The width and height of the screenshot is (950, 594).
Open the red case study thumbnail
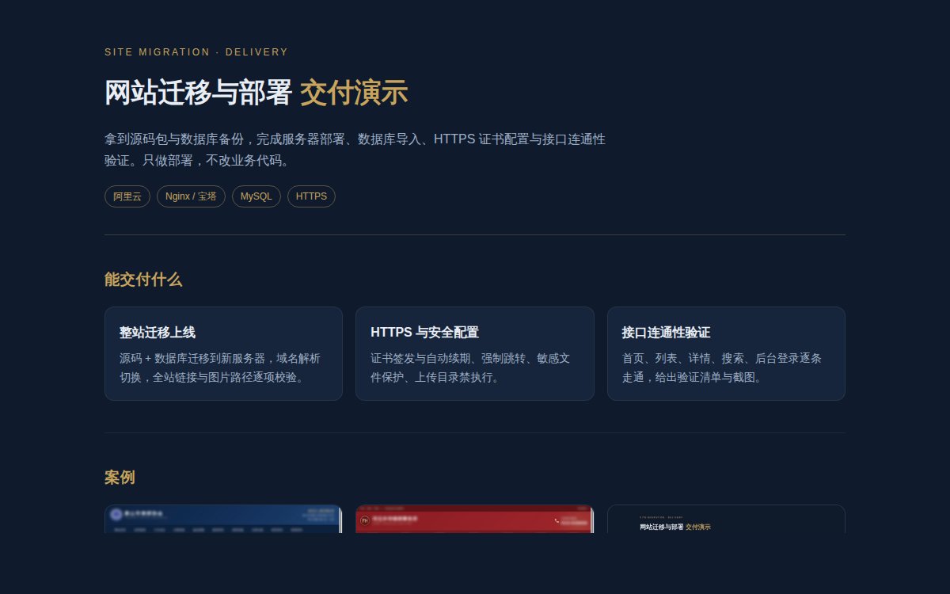[x=475, y=519]
